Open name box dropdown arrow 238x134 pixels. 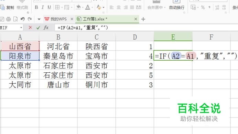[x=21, y=28]
